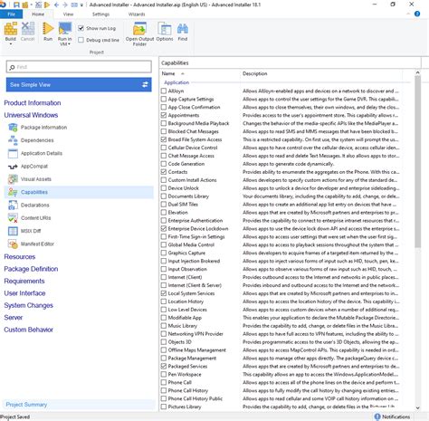Click the back arrow in quick access toolbar
The width and height of the screenshot is (429, 421).
[56, 5]
